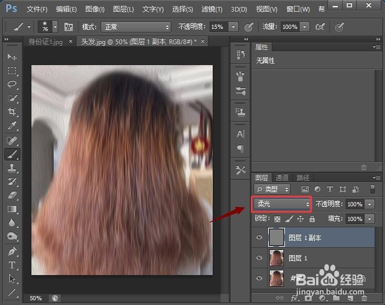Expand 流量 100% slider arrow
385x305 pixels.
click(x=305, y=27)
